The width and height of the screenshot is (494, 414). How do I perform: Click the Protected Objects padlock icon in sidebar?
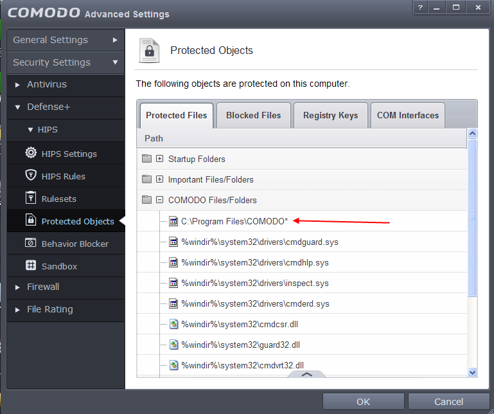30,221
